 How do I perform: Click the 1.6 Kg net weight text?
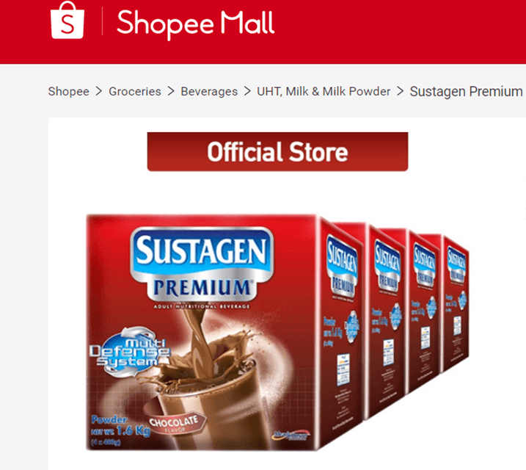pos(134,431)
